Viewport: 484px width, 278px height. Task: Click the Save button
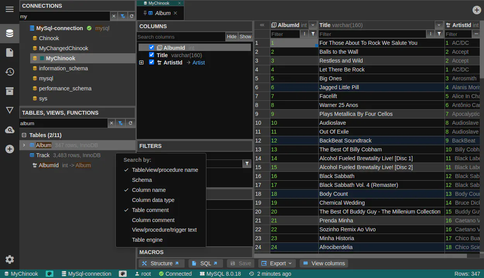pos(240,263)
